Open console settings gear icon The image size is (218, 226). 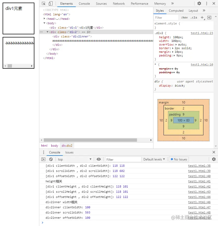click(214, 159)
